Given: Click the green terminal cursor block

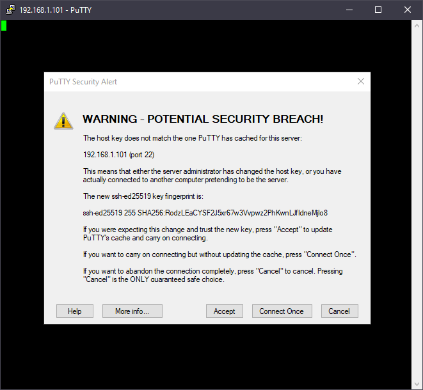Looking at the screenshot, I should tap(4, 26).
